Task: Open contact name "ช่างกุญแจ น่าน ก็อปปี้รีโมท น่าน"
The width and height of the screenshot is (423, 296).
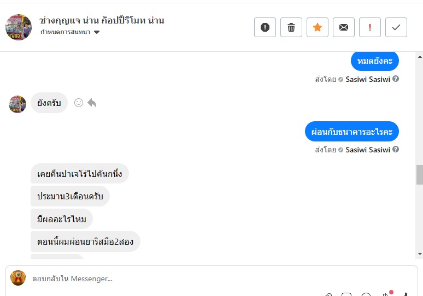Action: 102,20
